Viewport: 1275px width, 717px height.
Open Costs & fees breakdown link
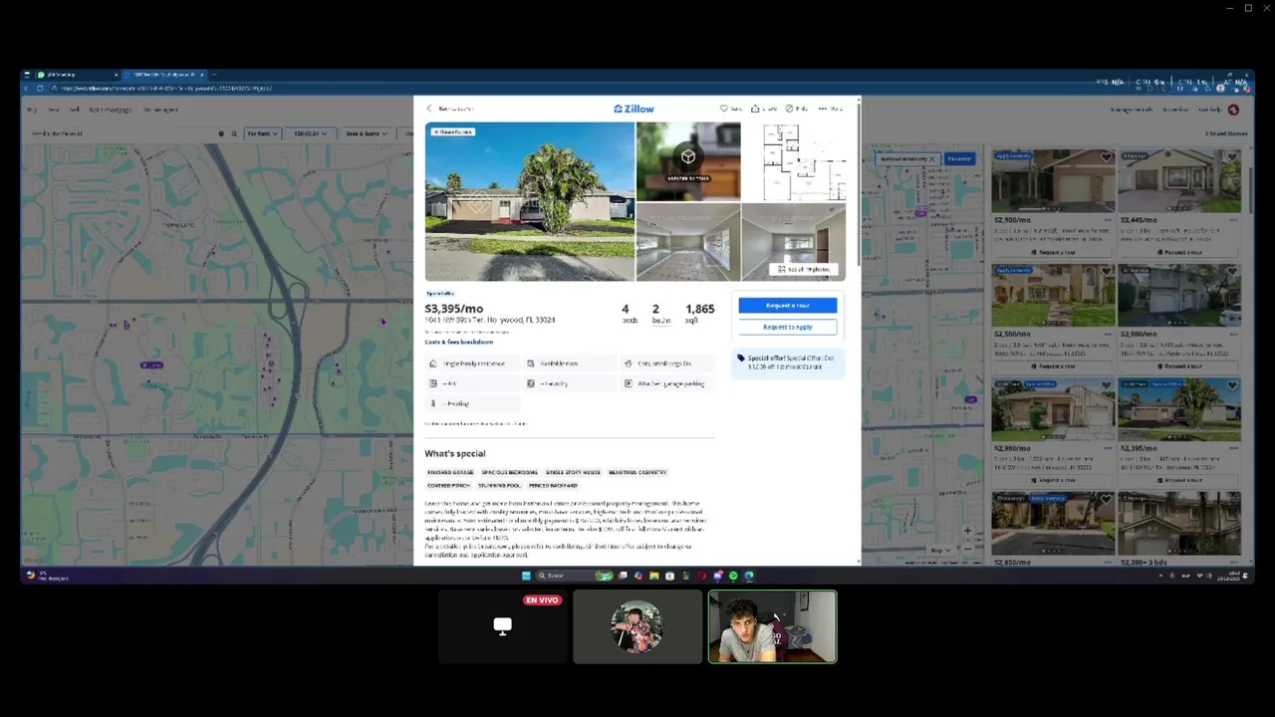point(458,342)
